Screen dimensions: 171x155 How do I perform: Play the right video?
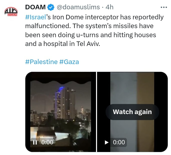point(107,142)
